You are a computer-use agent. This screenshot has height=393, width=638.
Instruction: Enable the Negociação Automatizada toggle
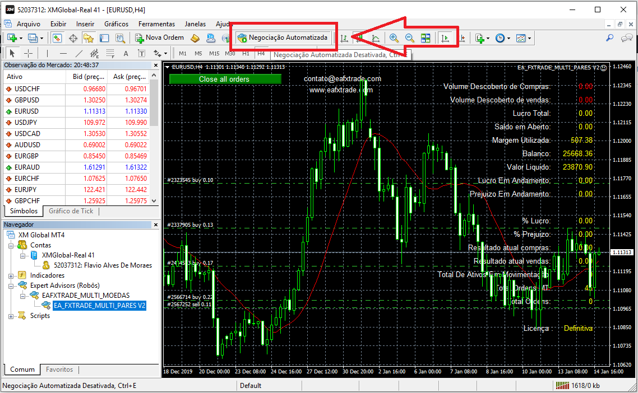283,38
